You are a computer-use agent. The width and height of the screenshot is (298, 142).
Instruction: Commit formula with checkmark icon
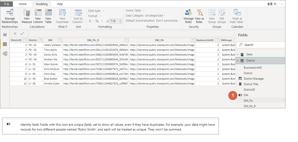click(22, 34)
